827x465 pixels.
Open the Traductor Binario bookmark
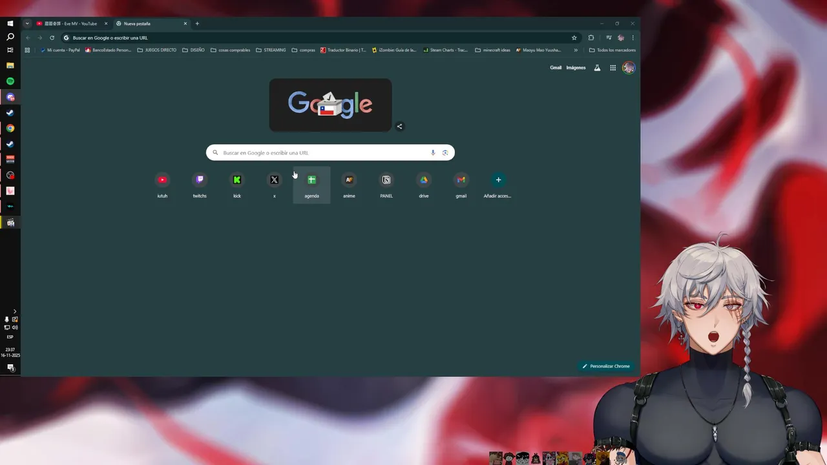[x=344, y=50]
